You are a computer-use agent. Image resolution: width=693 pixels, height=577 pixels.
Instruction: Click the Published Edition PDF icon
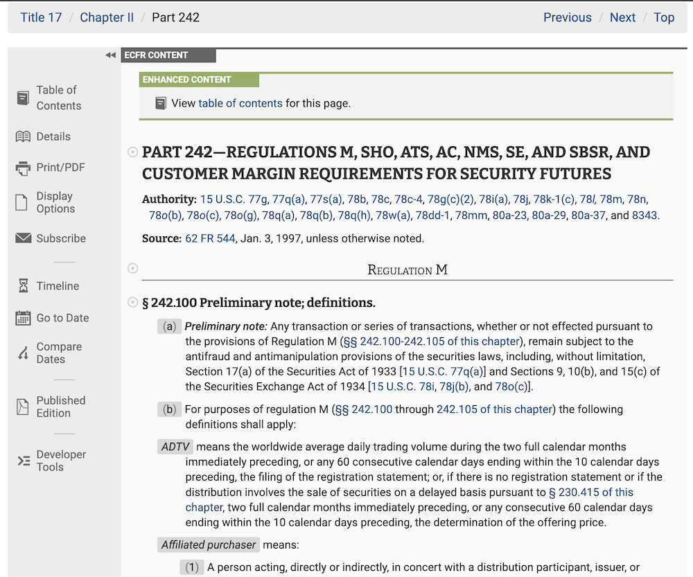tap(22, 407)
